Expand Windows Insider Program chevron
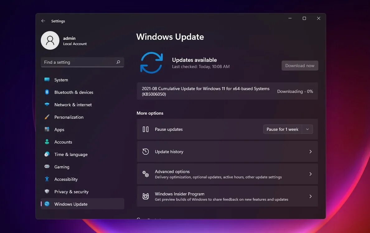 pos(311,196)
